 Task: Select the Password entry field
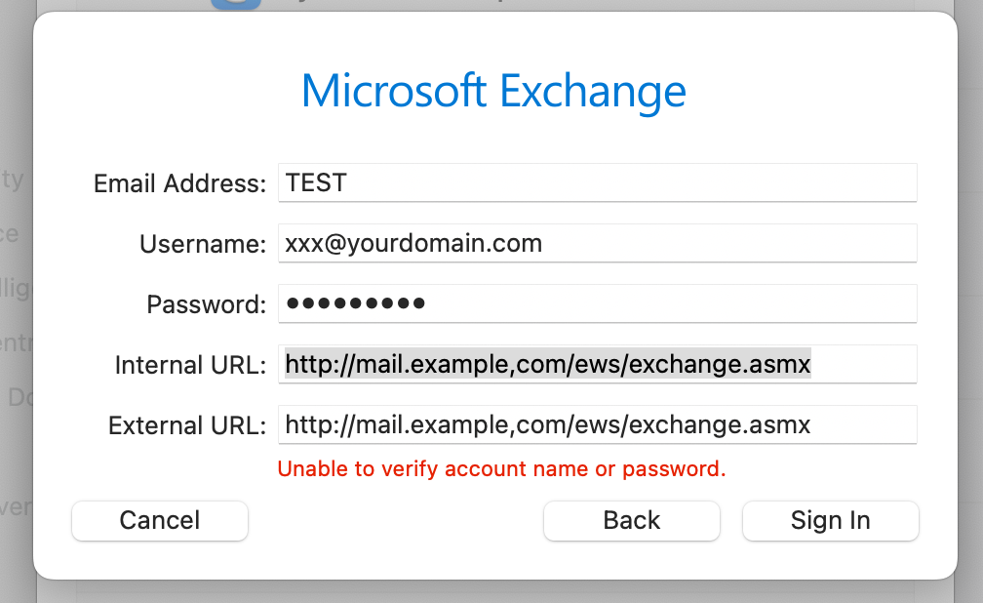click(x=597, y=303)
